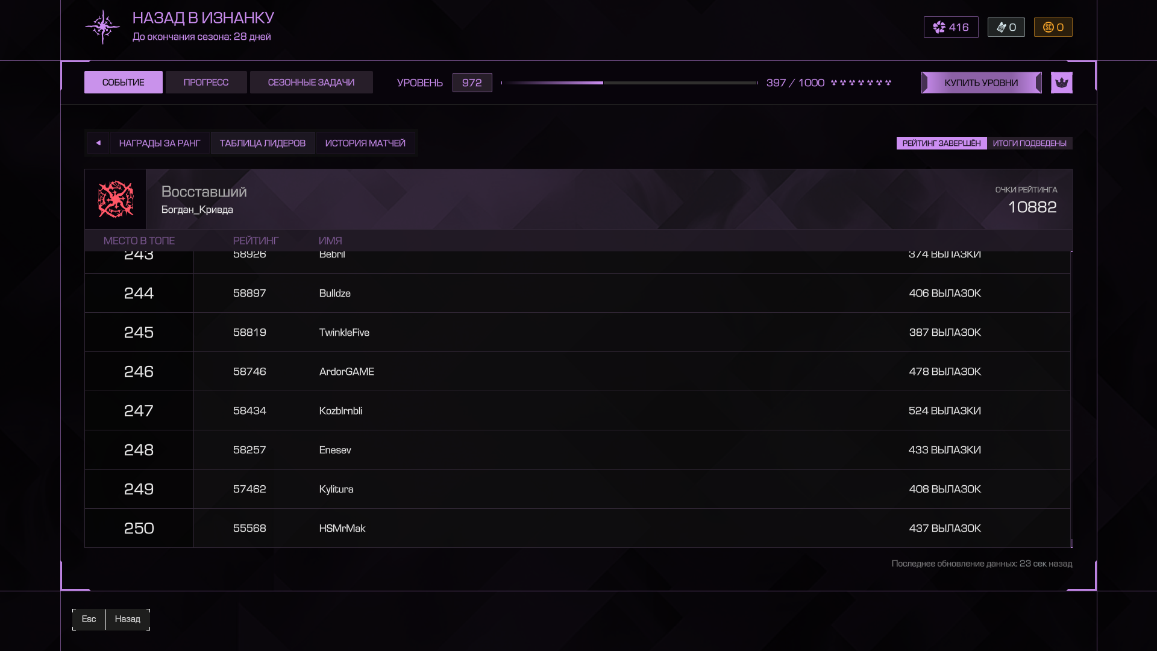Select the НАГРАДЫ ЗА РАНГ tab
The height and width of the screenshot is (651, 1157).
[160, 143]
